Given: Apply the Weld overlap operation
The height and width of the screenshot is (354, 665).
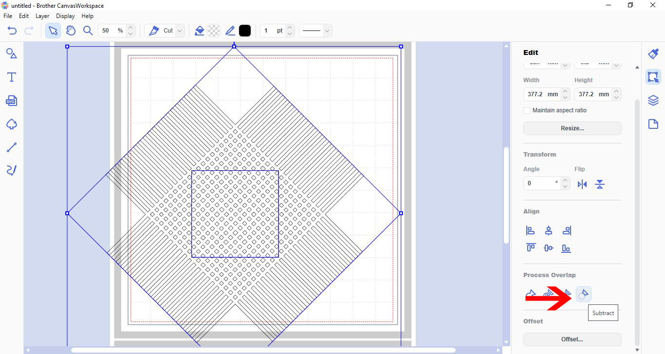Looking at the screenshot, I should [531, 294].
